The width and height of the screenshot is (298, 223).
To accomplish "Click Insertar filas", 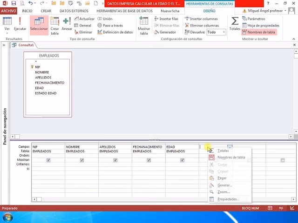I will 167,19.
